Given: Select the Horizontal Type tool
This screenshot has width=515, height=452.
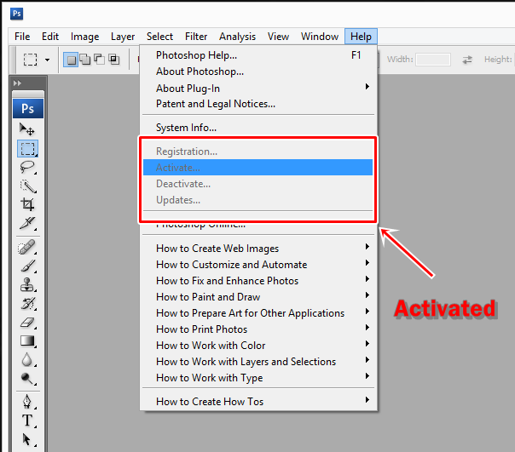Looking at the screenshot, I should pos(27,421).
